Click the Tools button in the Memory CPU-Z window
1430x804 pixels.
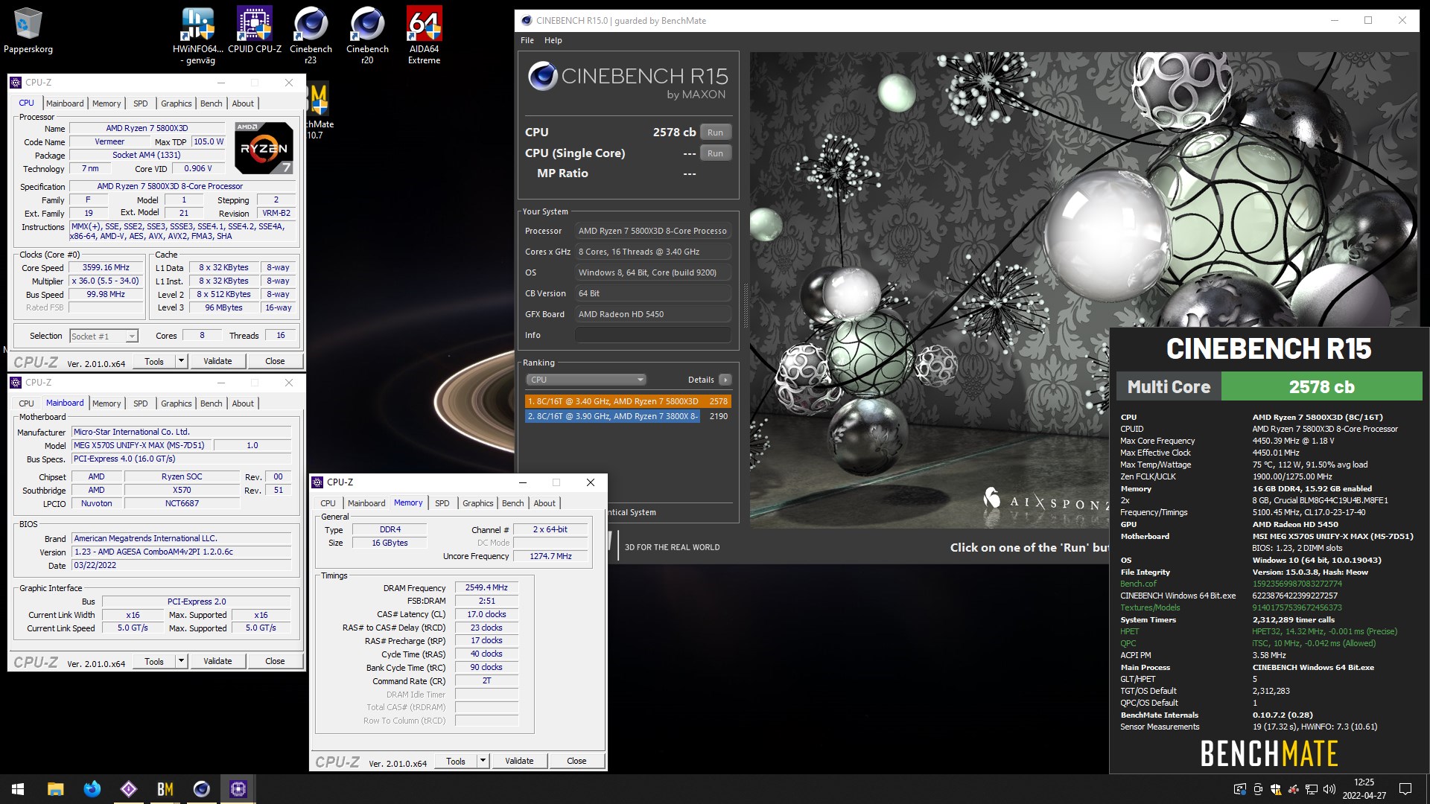pos(456,761)
